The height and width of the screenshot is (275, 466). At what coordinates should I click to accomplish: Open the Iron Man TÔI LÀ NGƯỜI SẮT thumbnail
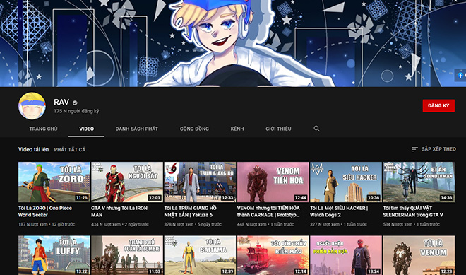click(127, 182)
